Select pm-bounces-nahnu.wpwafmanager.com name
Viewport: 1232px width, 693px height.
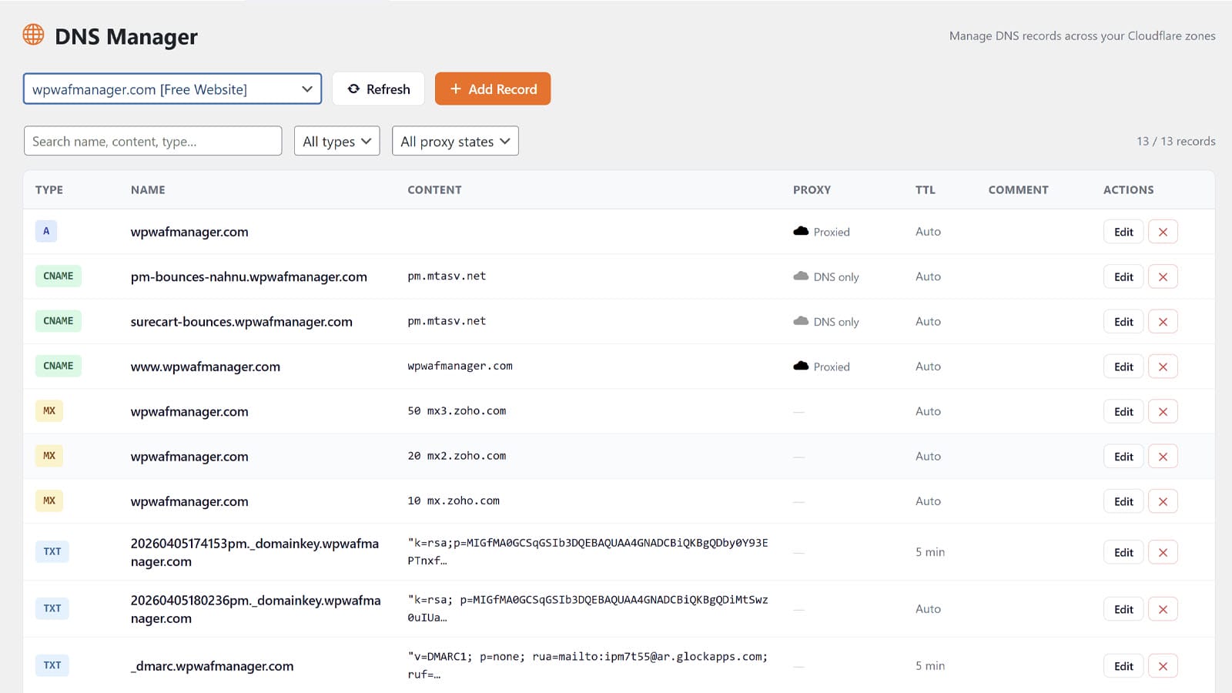click(x=249, y=276)
